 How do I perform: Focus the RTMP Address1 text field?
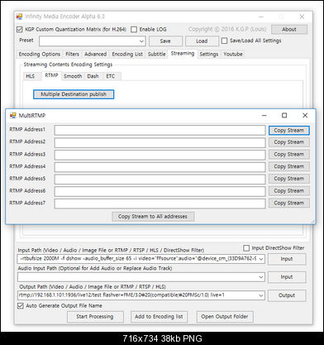pos(160,131)
